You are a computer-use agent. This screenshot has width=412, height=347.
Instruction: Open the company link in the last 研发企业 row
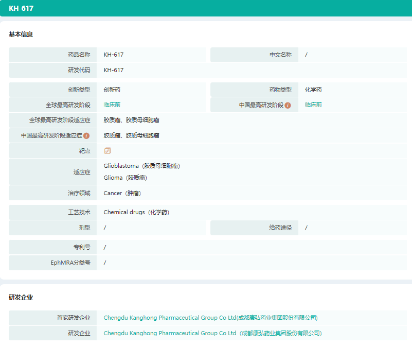click(x=212, y=333)
